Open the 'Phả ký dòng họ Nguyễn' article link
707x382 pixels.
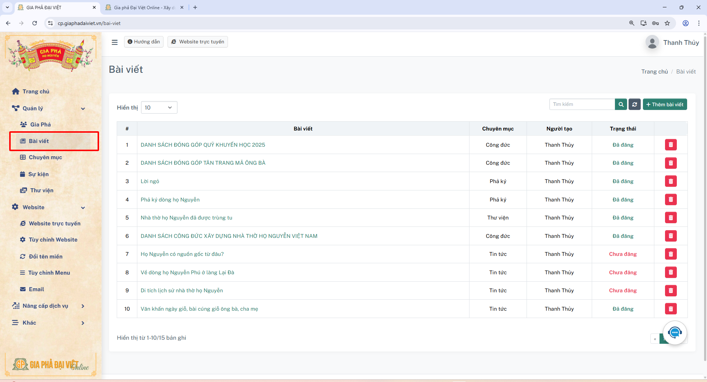coord(170,200)
